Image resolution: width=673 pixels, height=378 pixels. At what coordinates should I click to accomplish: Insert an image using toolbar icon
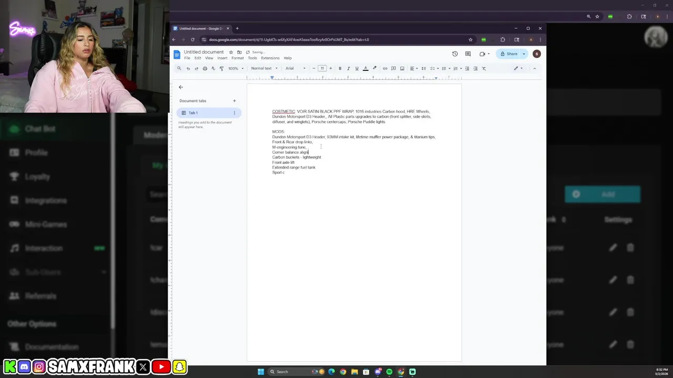[402, 68]
